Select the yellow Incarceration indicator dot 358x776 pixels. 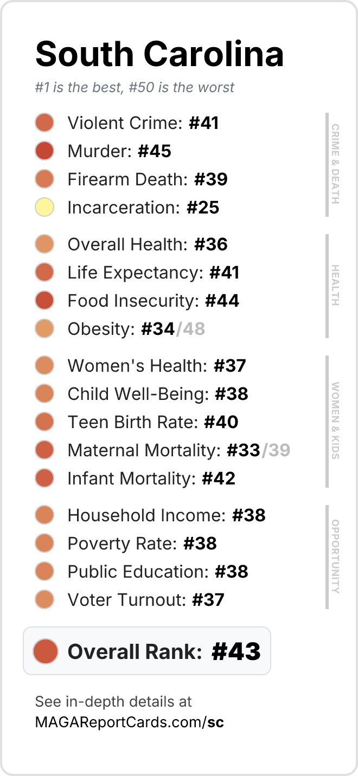point(44,207)
